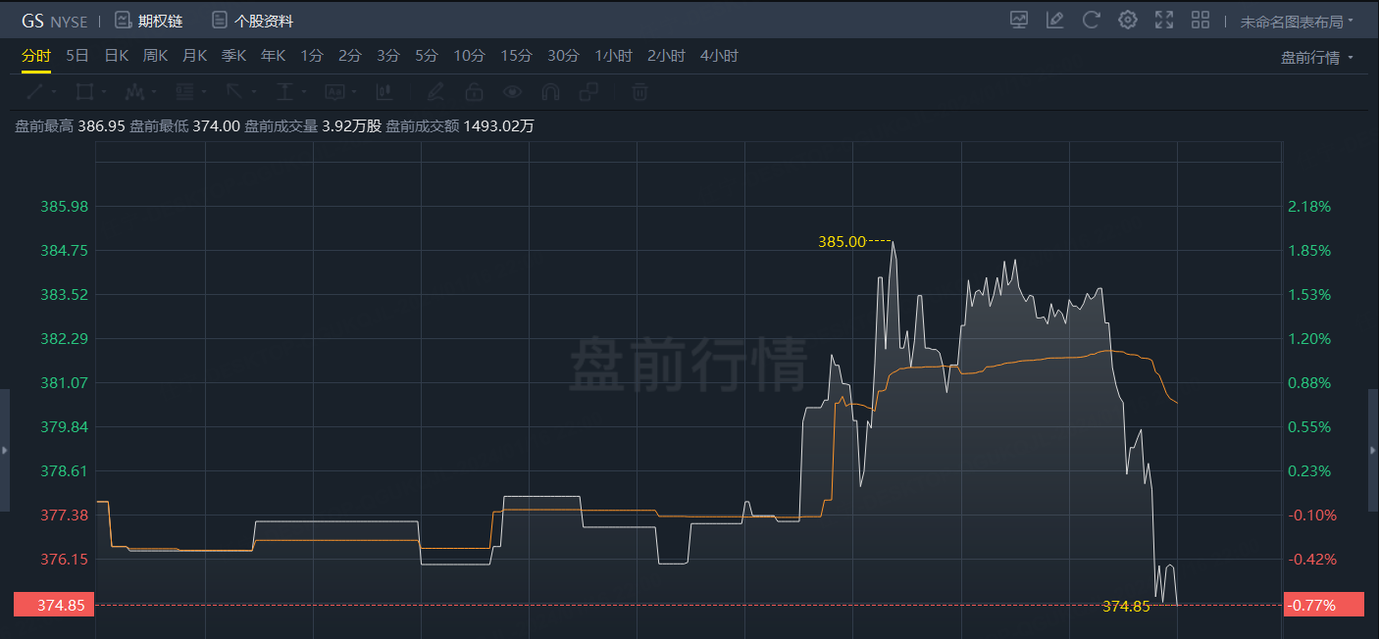Image resolution: width=1379 pixels, height=639 pixels.
Task: Click the candlestick chart drawing icon
Action: [x=384, y=92]
